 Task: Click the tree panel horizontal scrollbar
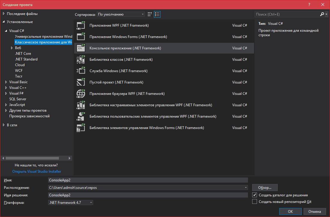click(x=32, y=158)
